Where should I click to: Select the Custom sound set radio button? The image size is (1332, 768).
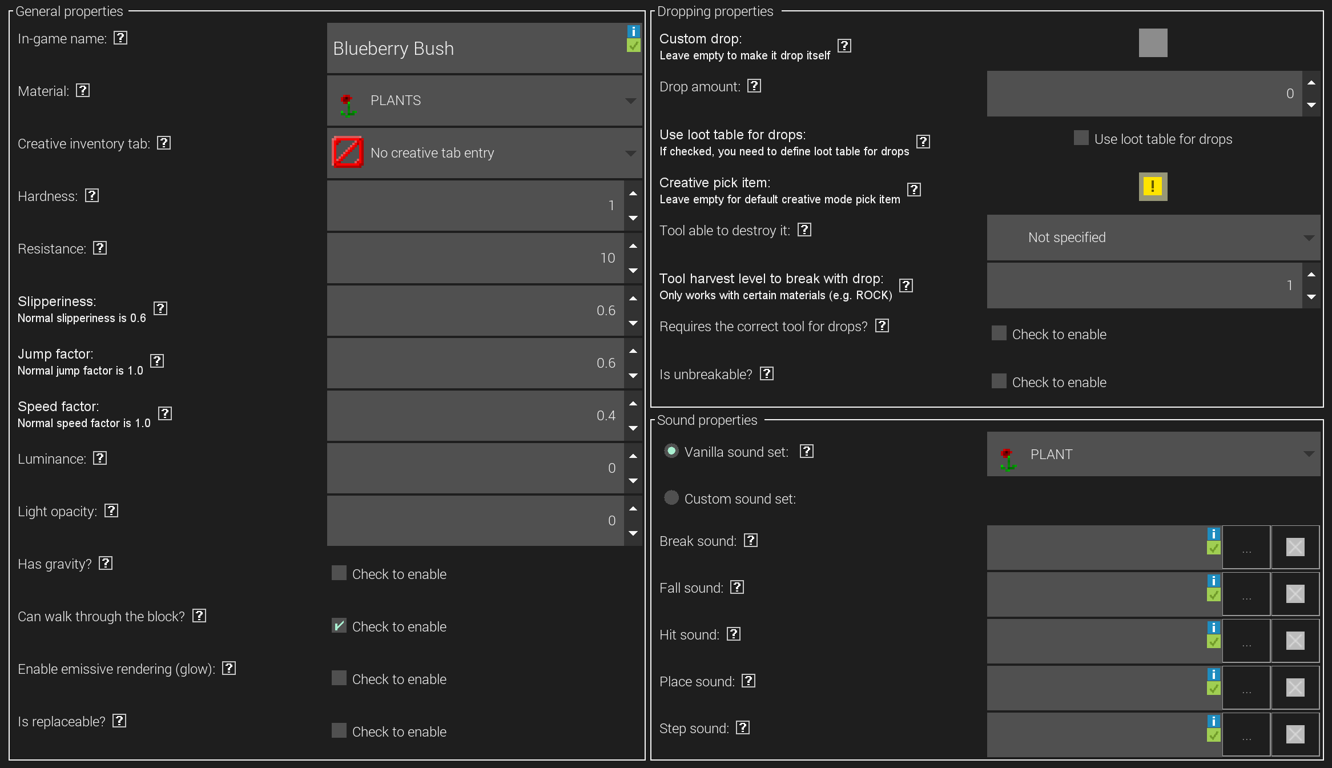coord(671,497)
